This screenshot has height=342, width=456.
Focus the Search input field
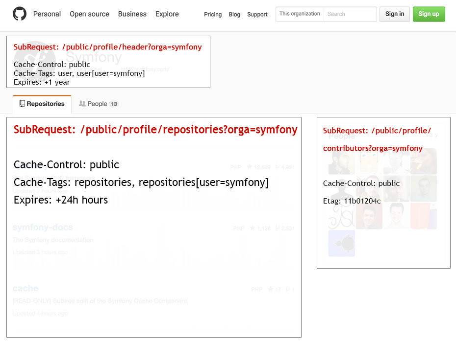[x=350, y=14]
